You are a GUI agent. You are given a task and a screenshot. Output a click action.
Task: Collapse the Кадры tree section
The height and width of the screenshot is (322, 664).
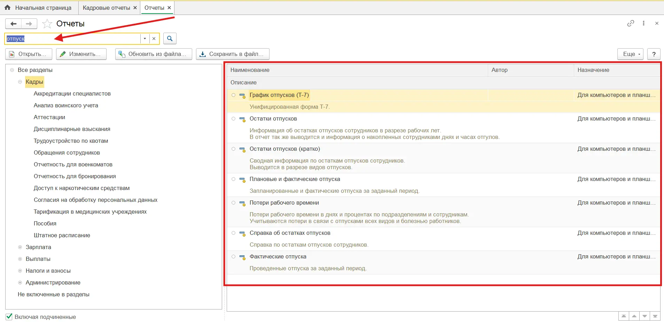(20, 82)
